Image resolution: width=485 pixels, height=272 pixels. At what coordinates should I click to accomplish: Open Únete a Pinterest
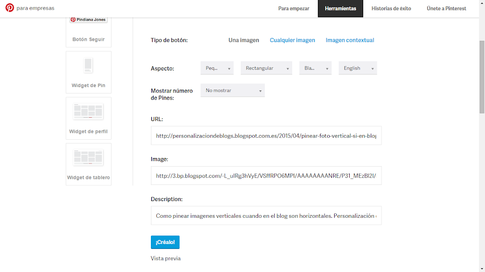[x=446, y=8]
